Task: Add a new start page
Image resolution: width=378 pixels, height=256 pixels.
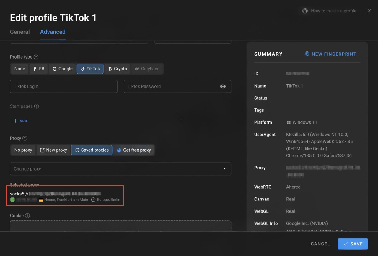Action: 20,121
